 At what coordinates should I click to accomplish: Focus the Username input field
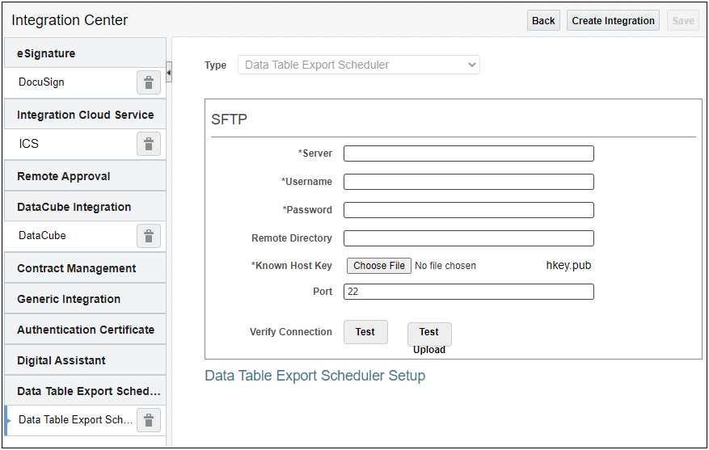[x=468, y=182]
